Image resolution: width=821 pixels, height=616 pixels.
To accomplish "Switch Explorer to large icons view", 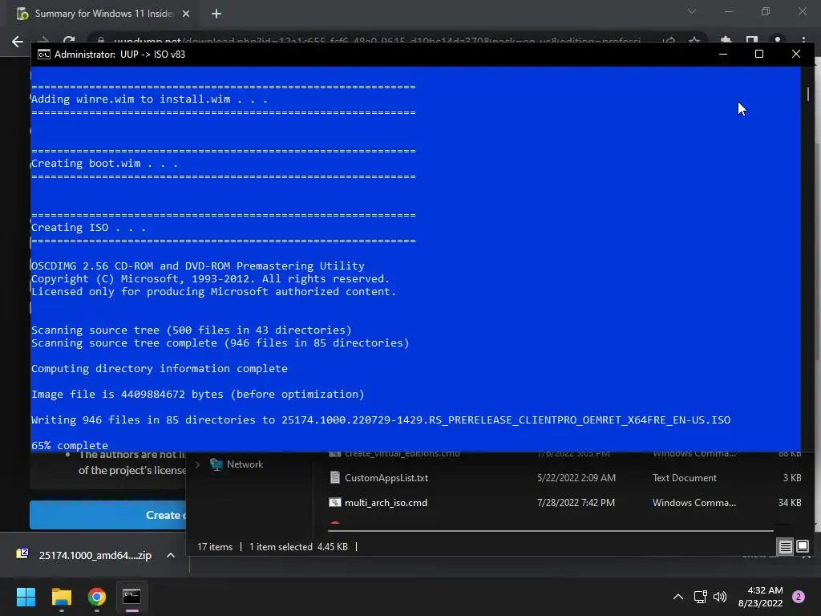I will coord(803,547).
